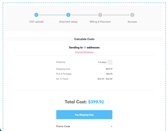Go to the CSV upload step label
This screenshot has height=131, width=168.
click(36, 22)
